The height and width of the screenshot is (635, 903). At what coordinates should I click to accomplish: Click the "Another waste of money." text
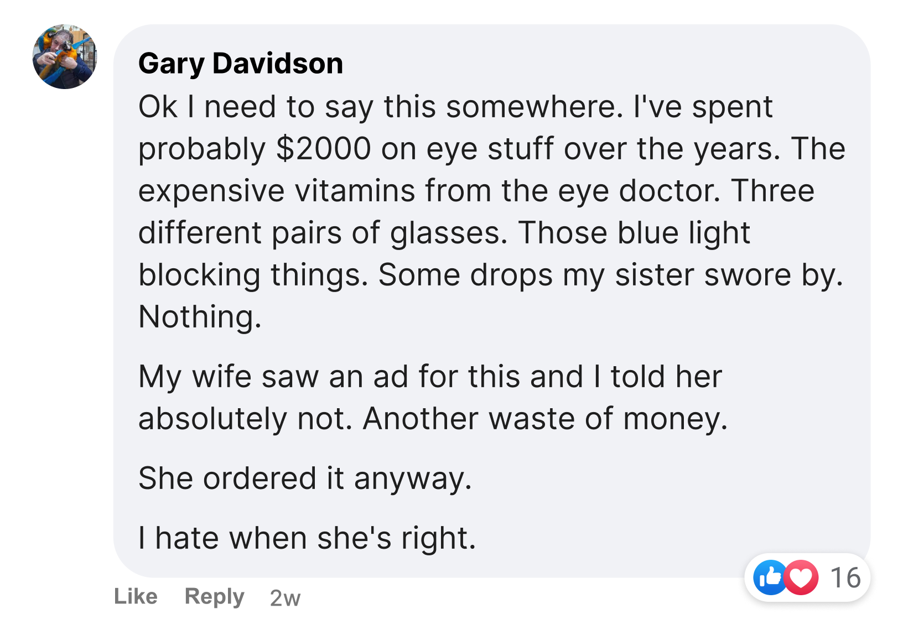545,418
